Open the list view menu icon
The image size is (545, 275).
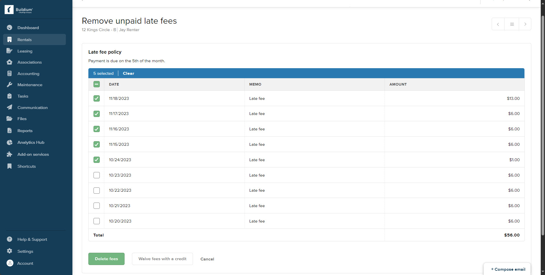coord(512,24)
